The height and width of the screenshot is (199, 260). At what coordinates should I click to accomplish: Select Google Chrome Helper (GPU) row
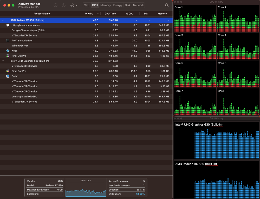tap(86, 30)
